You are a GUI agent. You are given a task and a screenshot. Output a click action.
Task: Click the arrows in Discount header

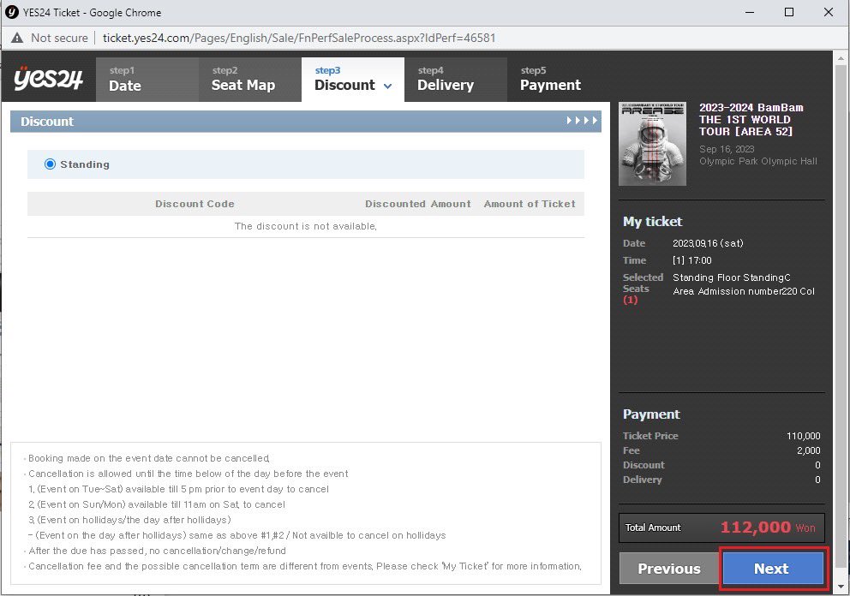click(x=582, y=120)
